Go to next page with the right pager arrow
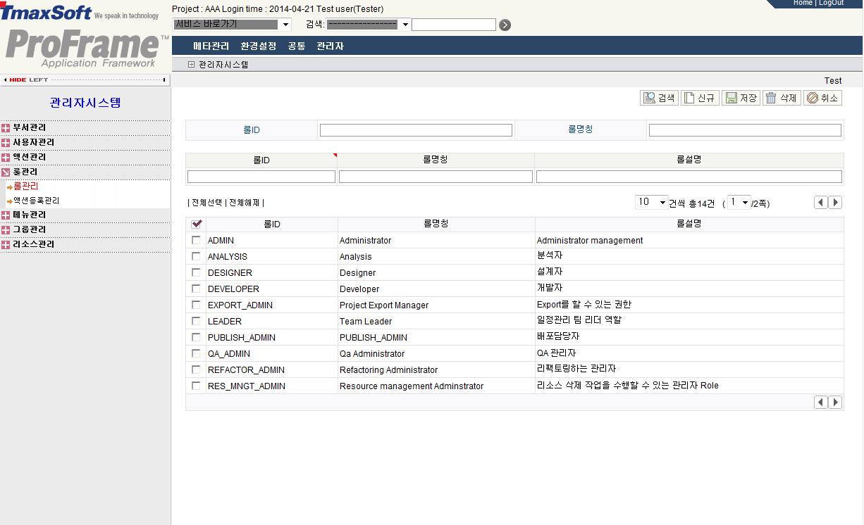This screenshot has width=864, height=525. coord(835,202)
